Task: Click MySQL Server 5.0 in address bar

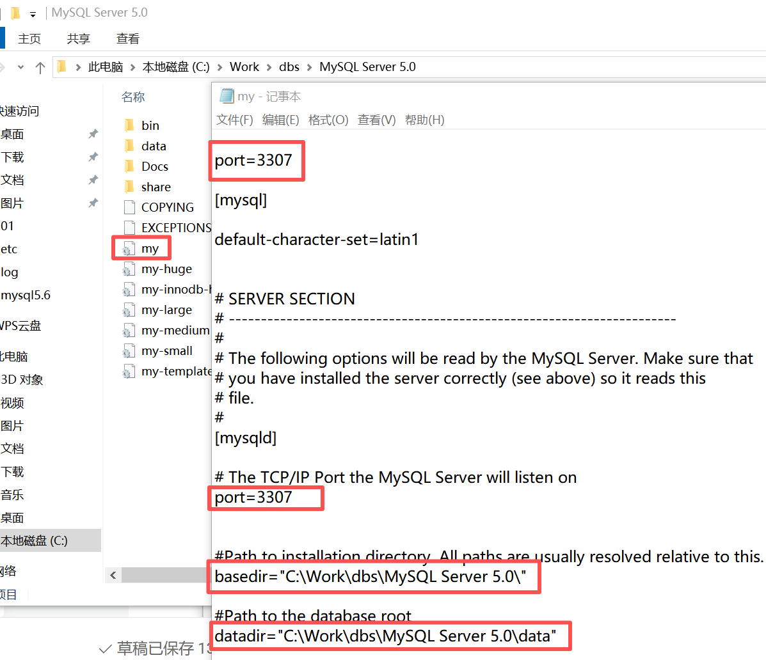Action: click(x=367, y=67)
